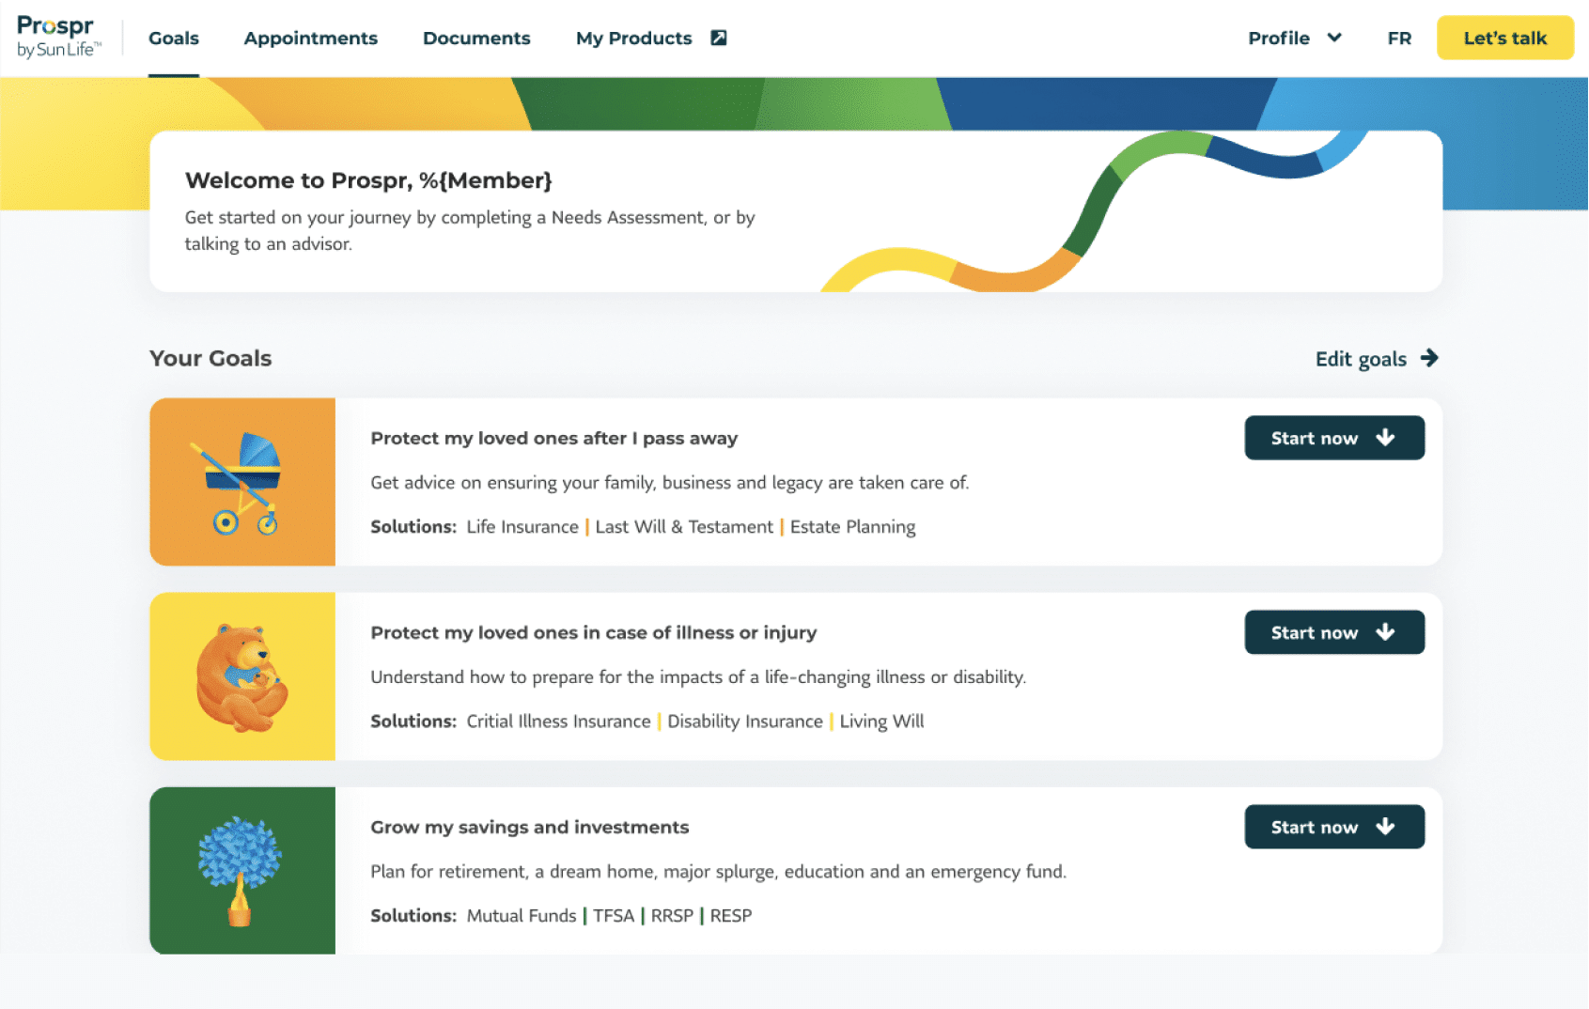
Task: Click the baby stroller goal image
Action: (x=242, y=482)
